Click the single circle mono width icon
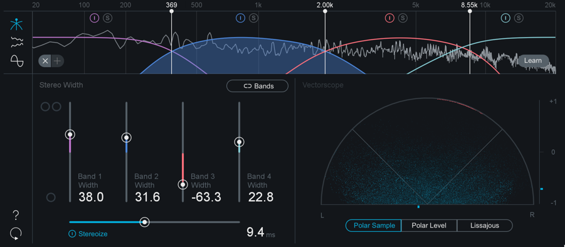 pyautogui.click(x=51, y=197)
